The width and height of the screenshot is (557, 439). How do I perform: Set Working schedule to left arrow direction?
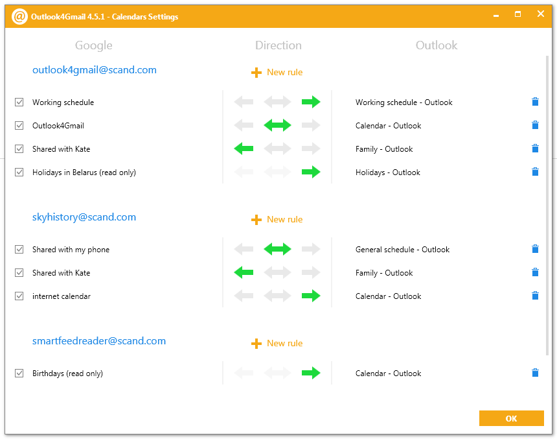tap(244, 102)
